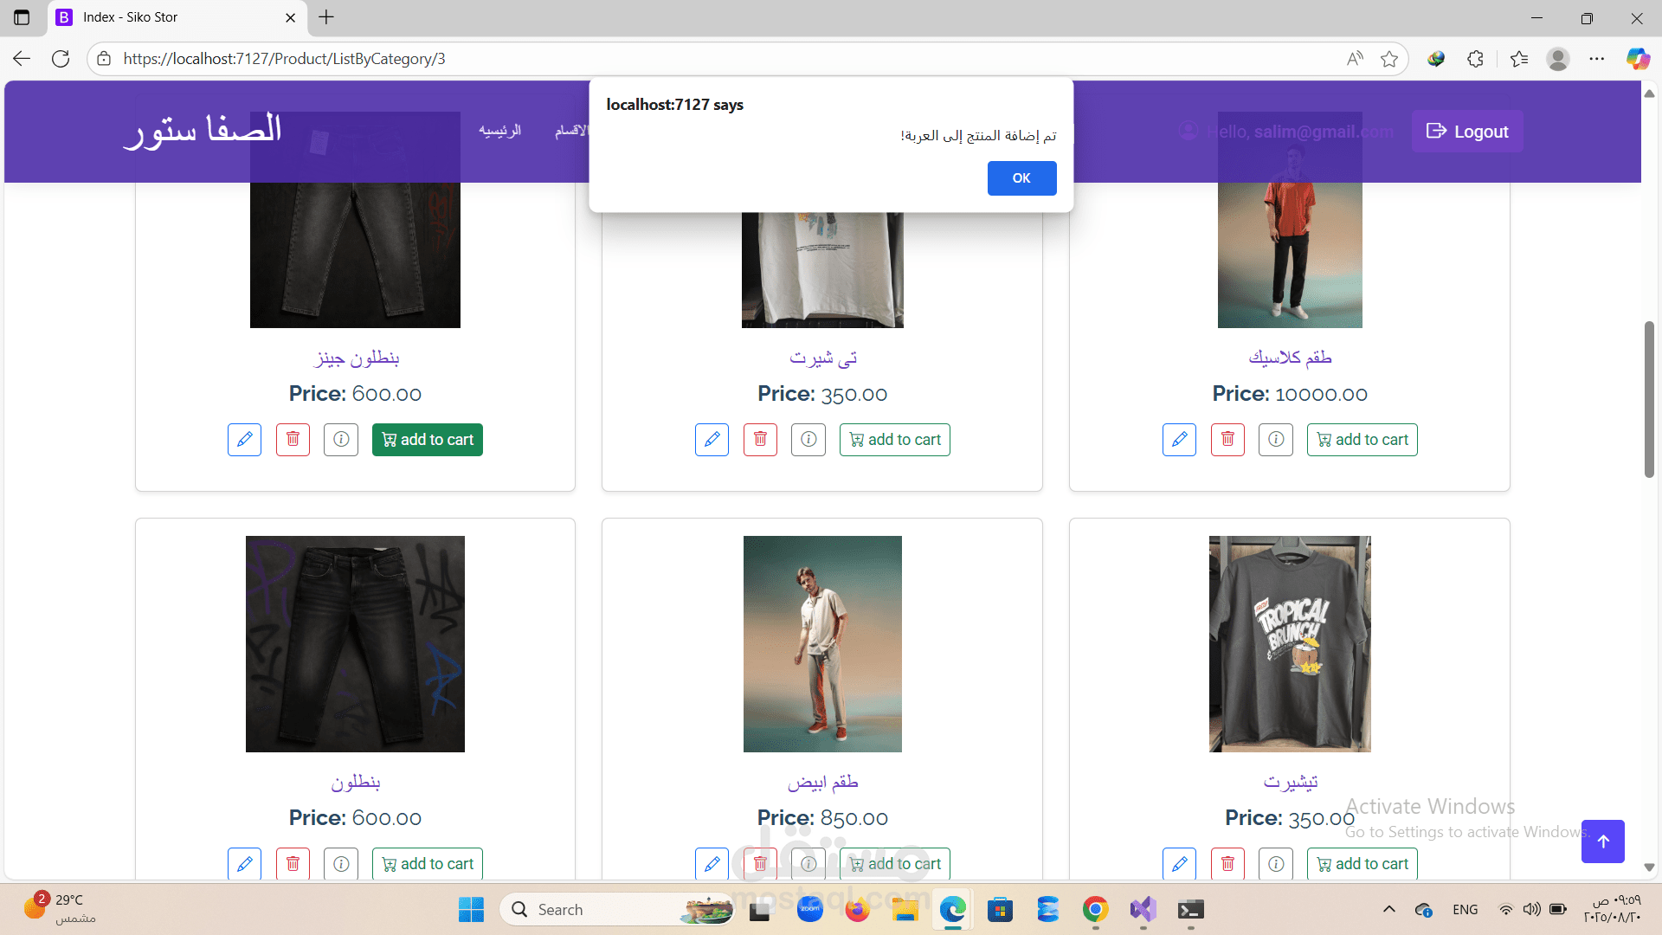This screenshot has height=935, width=1662.
Task: Click the delete trash icon for بنطلون جينز
Action: [x=293, y=440]
